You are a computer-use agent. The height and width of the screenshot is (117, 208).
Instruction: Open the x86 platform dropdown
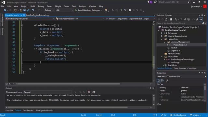click(x=64, y=10)
